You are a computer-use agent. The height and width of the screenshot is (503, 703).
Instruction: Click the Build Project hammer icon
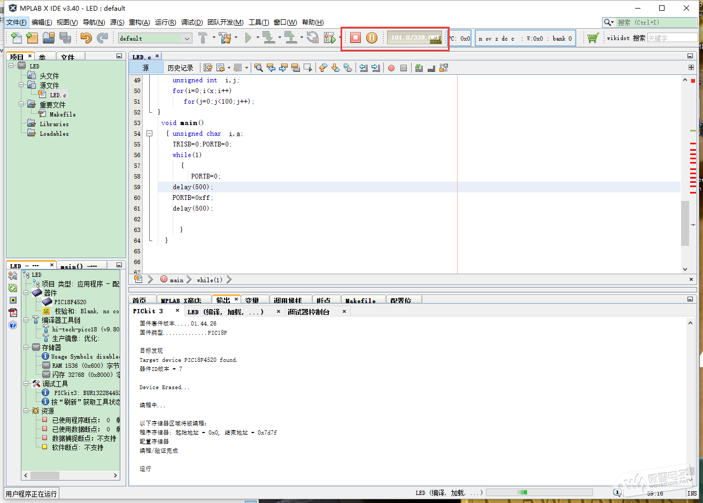tap(203, 38)
